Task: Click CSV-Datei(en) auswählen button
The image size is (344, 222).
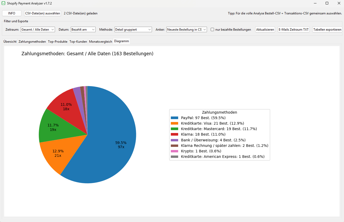Action: coord(43,13)
